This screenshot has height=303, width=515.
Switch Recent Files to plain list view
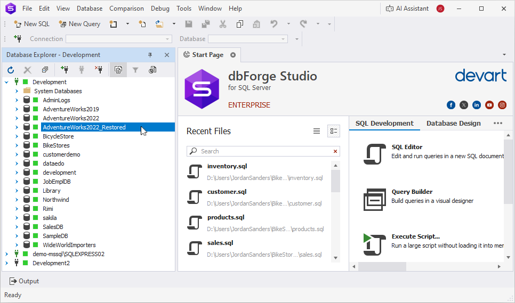pyautogui.click(x=317, y=131)
